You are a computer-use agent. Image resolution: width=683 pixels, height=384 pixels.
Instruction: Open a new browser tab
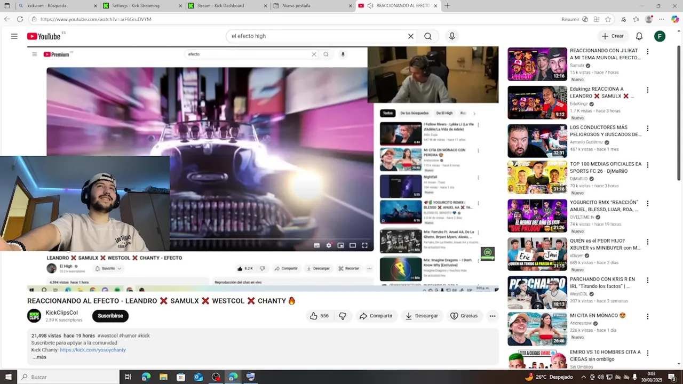tap(447, 6)
